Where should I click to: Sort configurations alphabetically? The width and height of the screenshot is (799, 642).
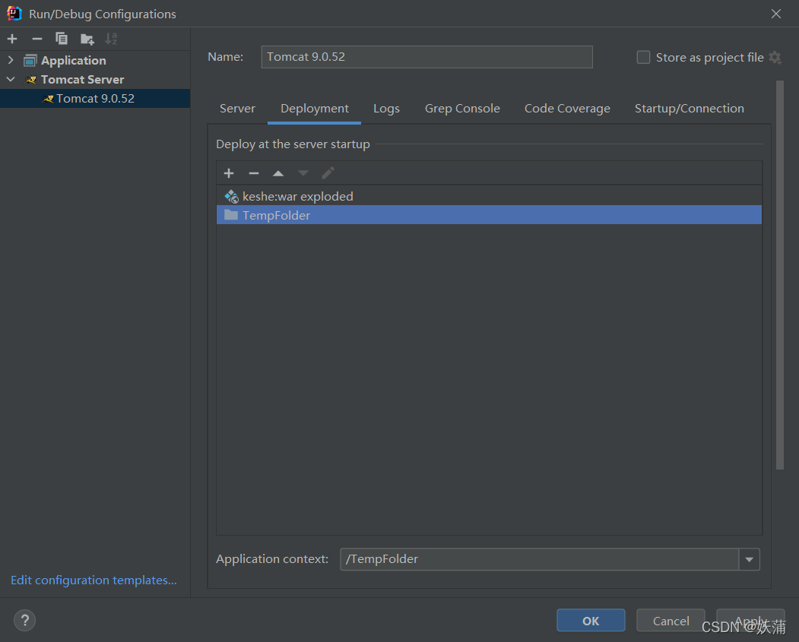point(111,39)
